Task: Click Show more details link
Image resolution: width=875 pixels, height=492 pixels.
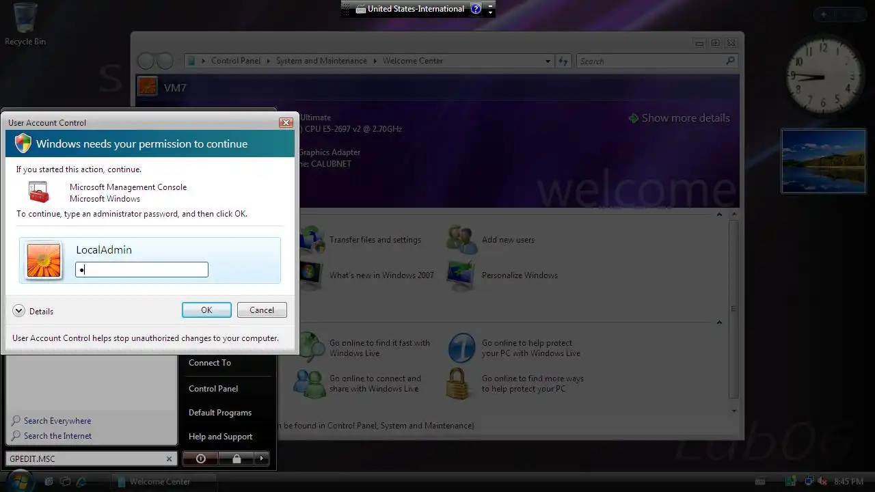Action: (686, 118)
